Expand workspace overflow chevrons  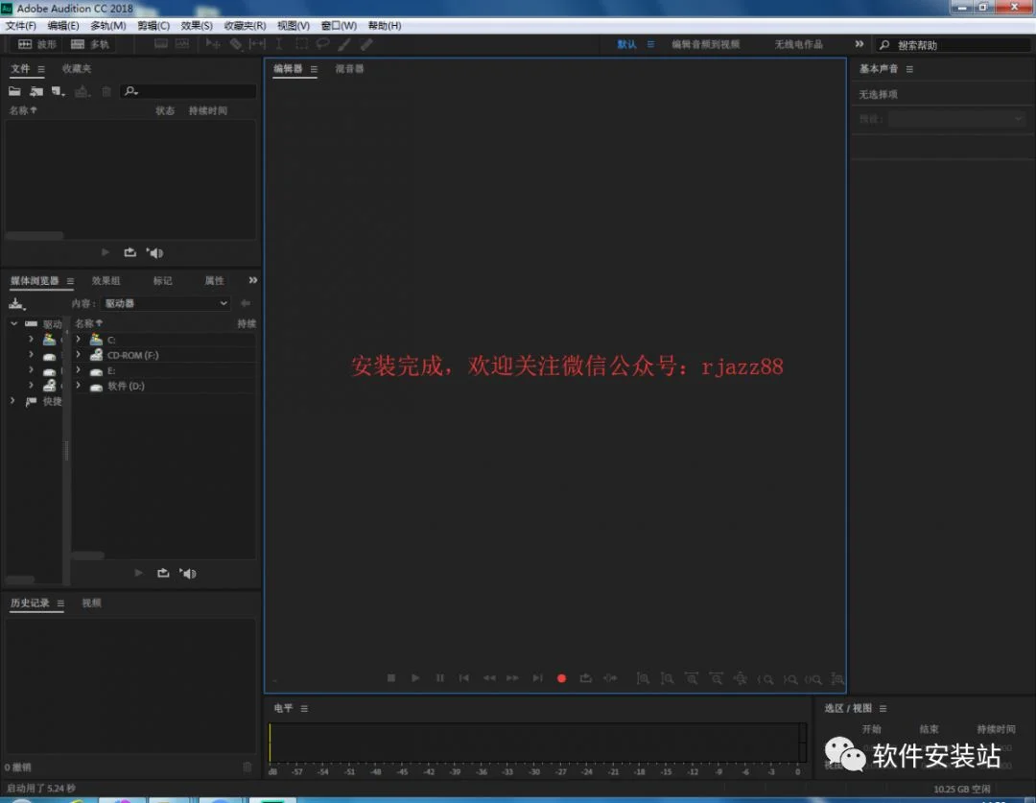859,43
